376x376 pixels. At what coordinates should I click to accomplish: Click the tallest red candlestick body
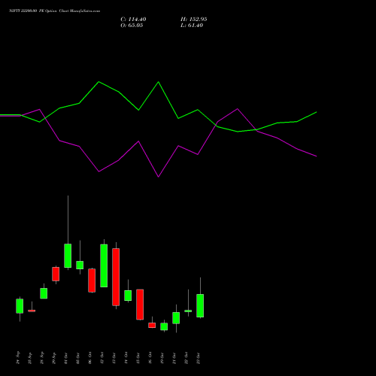(x=116, y=277)
